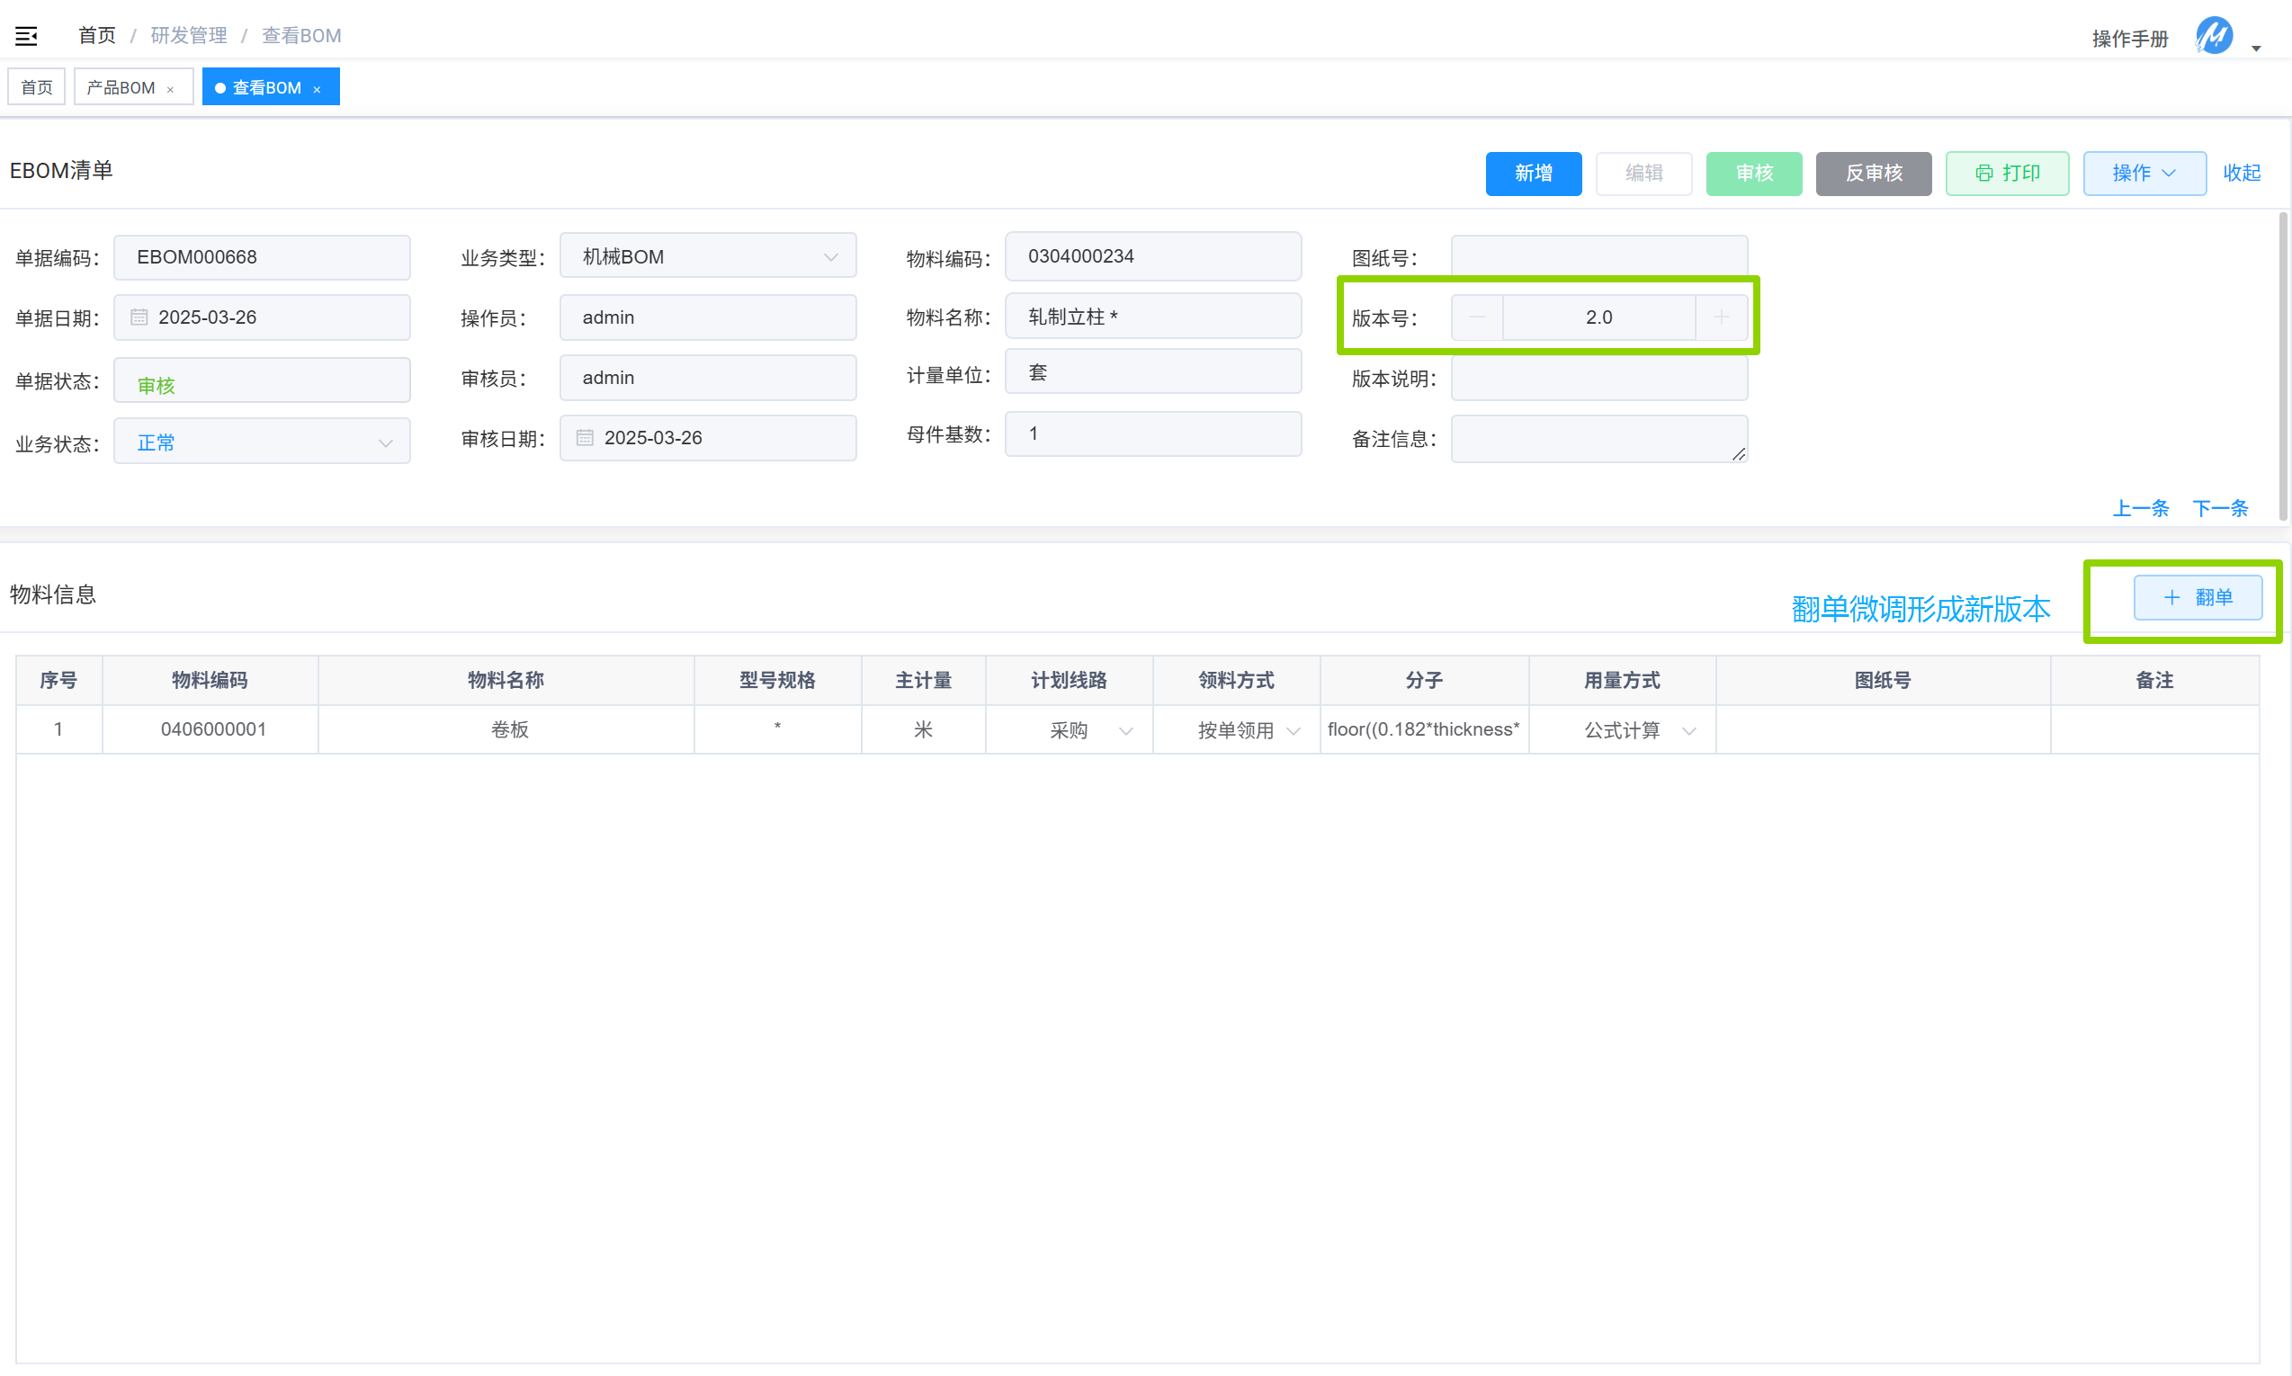The image size is (2292, 1376).
Task: Open the 用量方式 公式计算 dropdown
Action: pos(1688,730)
